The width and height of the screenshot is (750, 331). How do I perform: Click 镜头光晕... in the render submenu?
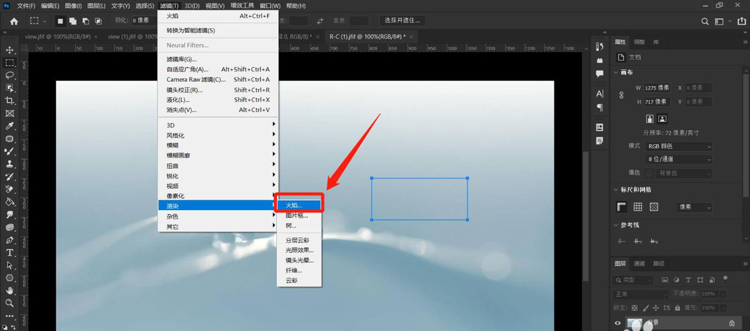coord(299,260)
